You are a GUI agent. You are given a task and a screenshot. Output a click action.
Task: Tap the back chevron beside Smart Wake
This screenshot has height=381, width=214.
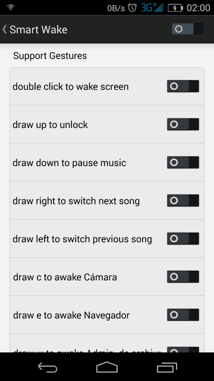pyautogui.click(x=4, y=29)
